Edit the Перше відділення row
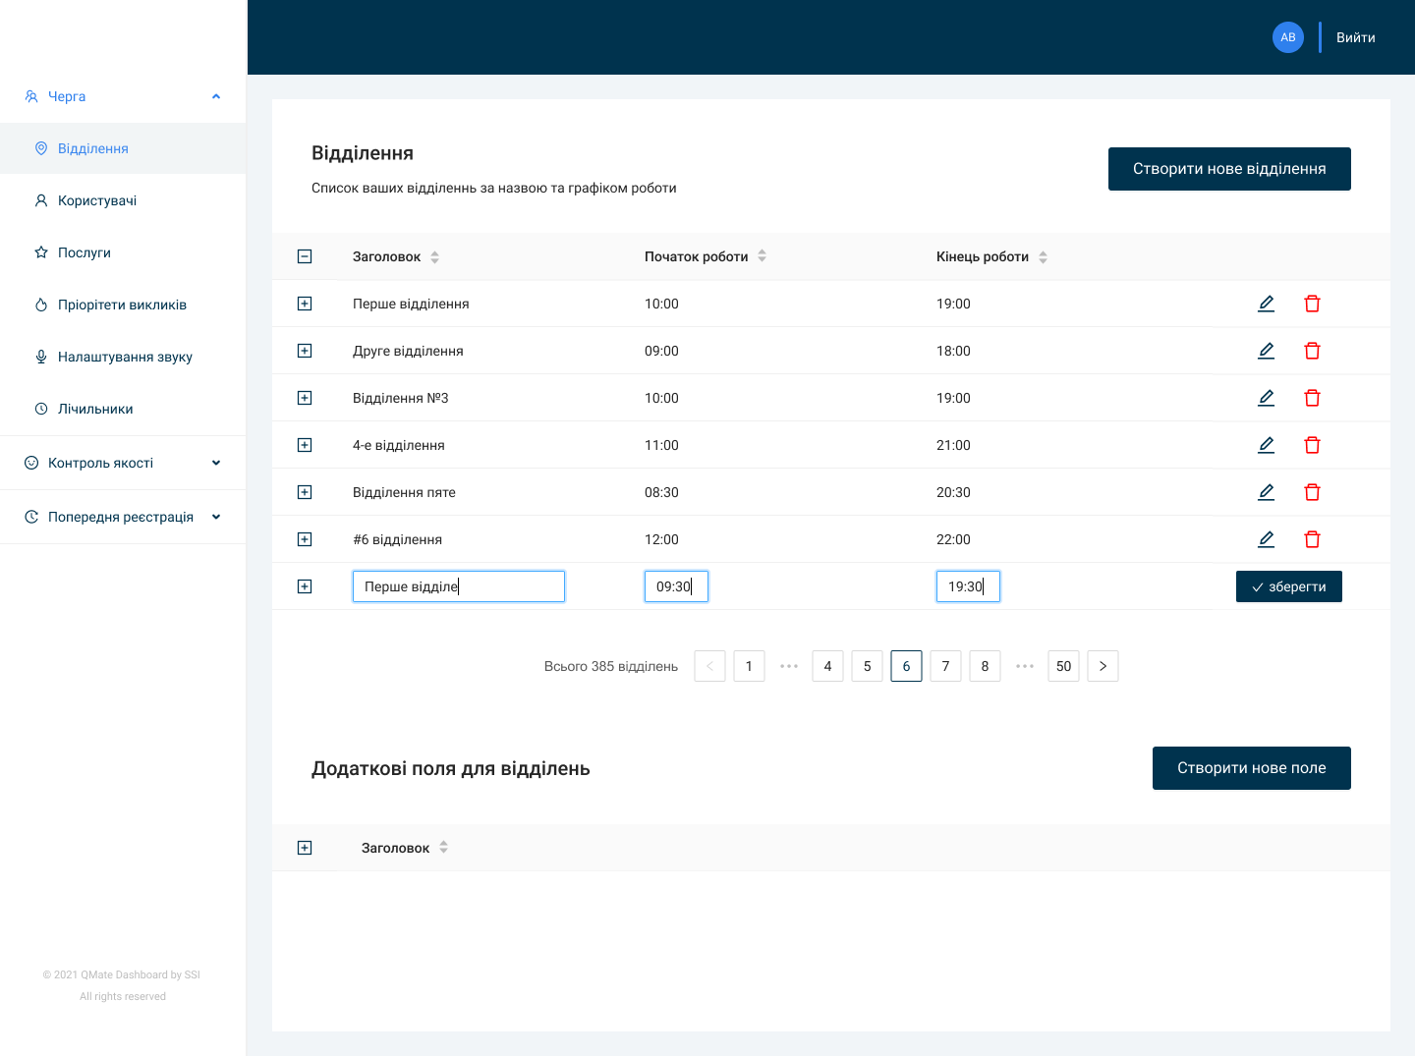This screenshot has height=1056, width=1415. tap(1266, 304)
